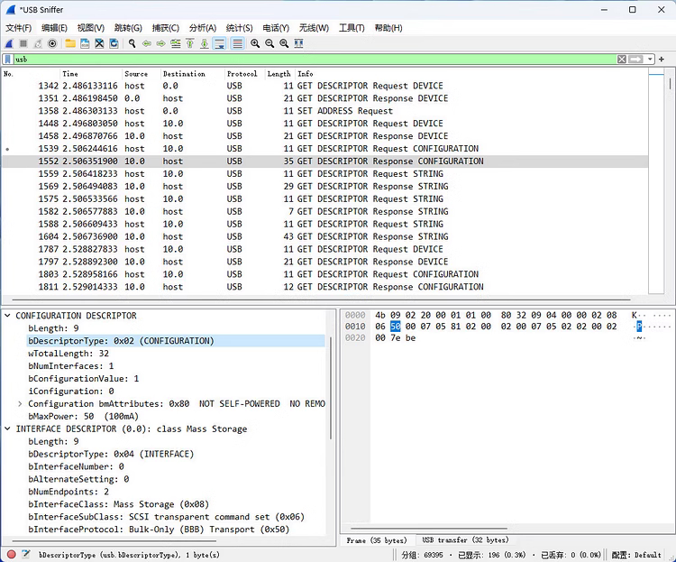Toggle auto-scroll during live capture

tap(220, 43)
